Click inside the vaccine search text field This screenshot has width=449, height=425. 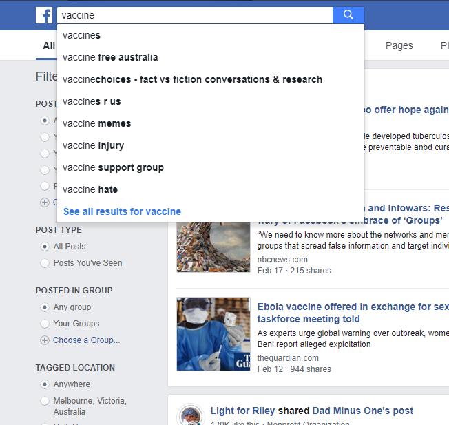pos(193,14)
